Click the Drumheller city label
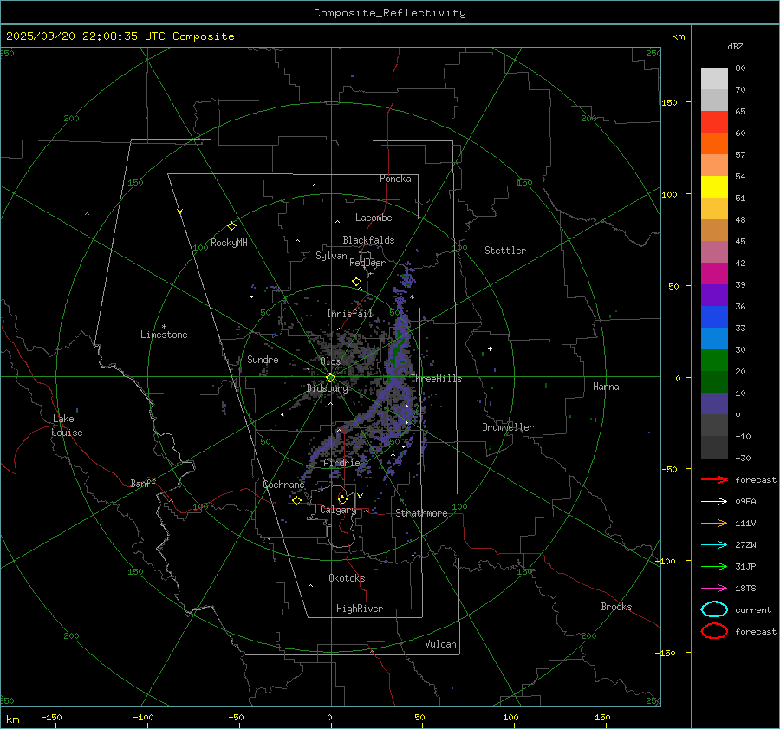780x729 pixels. tap(508, 427)
